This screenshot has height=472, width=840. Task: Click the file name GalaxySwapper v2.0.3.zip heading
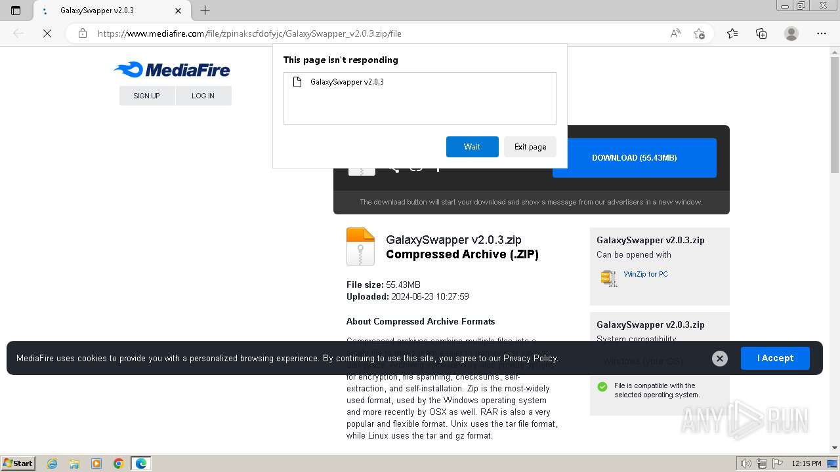(453, 240)
